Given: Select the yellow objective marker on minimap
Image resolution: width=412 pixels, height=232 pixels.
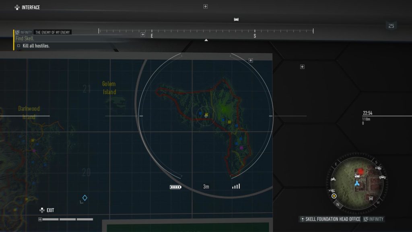Looking at the screenshot, I should [334, 196].
